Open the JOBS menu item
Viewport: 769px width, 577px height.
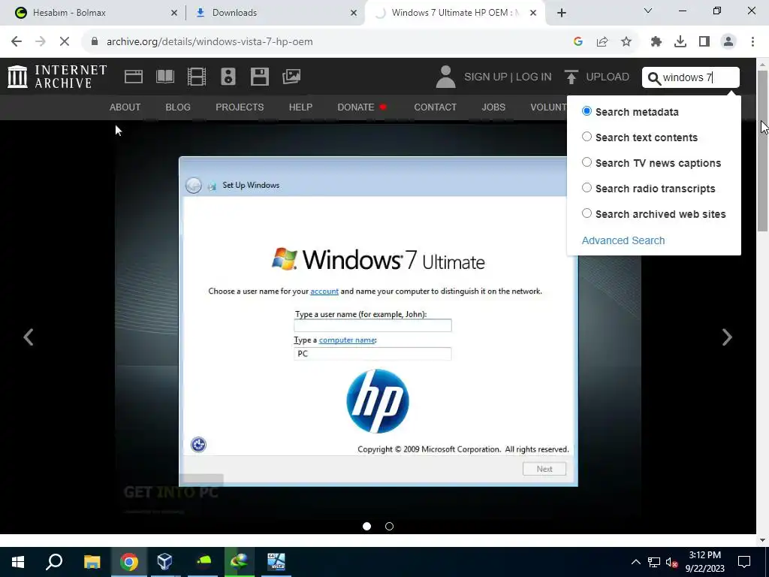point(493,107)
